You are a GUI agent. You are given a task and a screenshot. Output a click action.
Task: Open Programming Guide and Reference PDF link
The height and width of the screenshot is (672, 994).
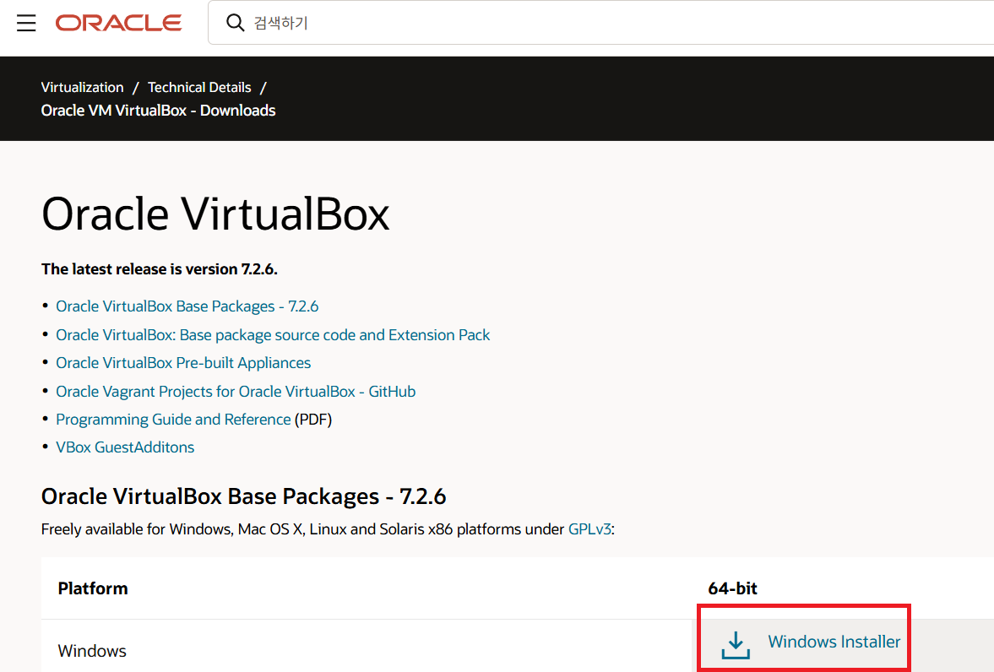[173, 419]
